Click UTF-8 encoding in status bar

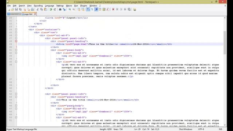[201, 129]
